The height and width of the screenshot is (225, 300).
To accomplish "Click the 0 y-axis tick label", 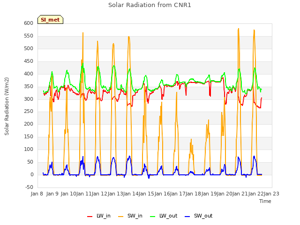I will pyautogui.click(x=32, y=174).
